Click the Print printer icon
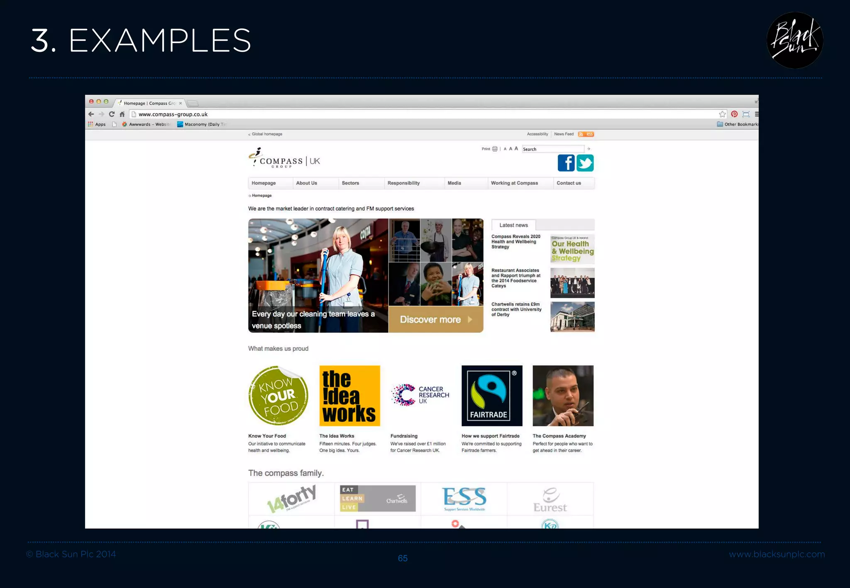 tap(495, 149)
